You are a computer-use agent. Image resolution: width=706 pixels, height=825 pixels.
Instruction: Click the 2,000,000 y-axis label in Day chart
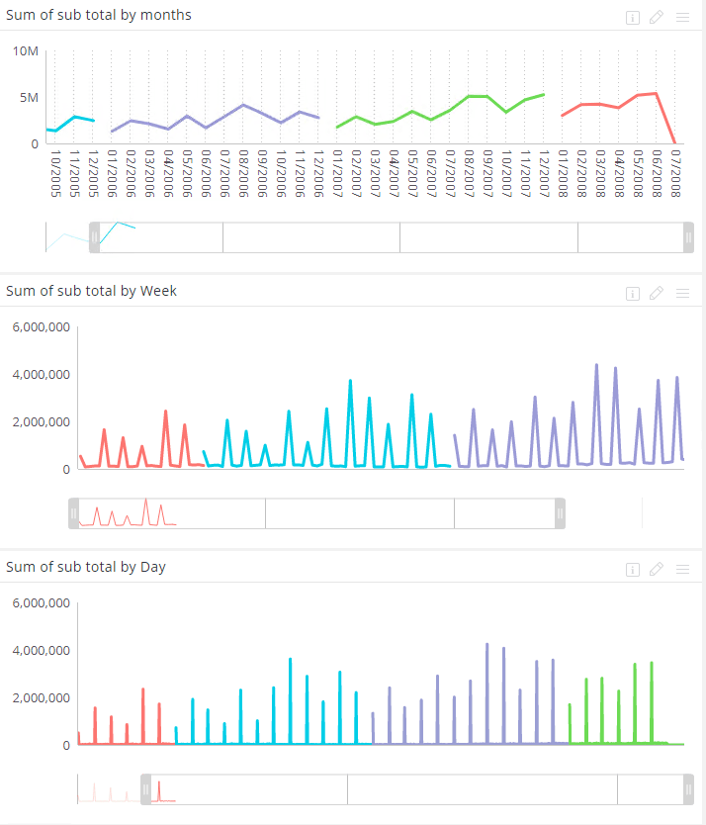click(x=41, y=698)
